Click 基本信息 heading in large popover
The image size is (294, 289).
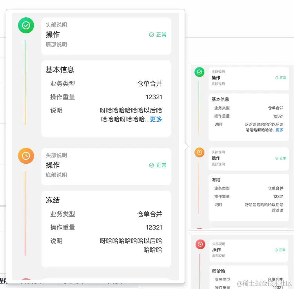click(60, 69)
